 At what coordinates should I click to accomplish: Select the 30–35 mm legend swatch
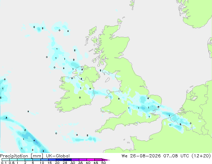click(75, 160)
